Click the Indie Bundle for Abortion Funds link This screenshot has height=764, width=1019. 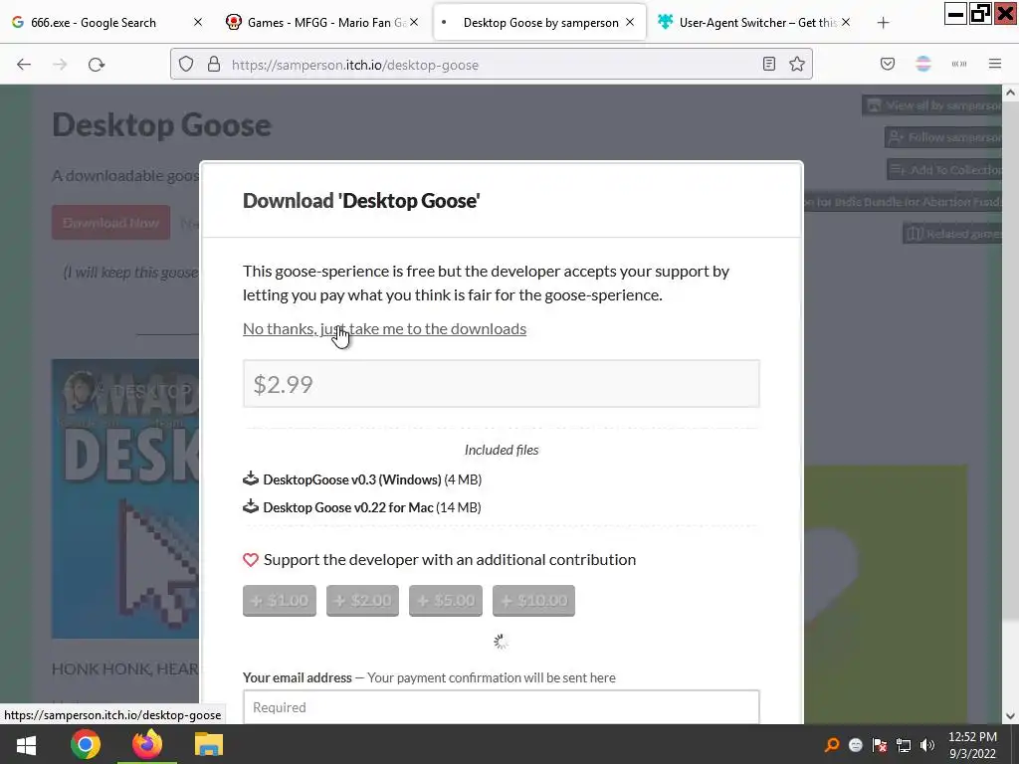click(x=904, y=202)
